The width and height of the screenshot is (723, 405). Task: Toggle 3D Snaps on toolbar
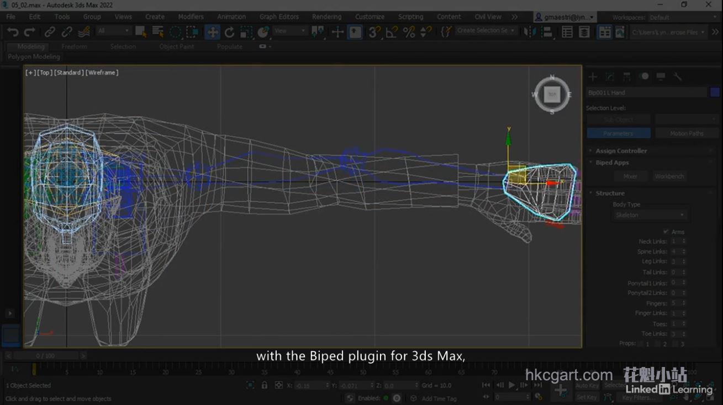point(374,32)
